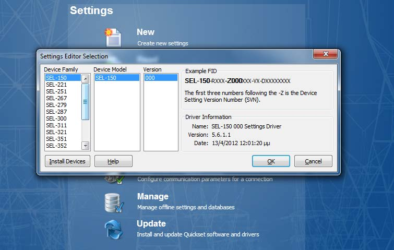Confirm selection with OK button
Viewport: 394px width, 250px height.
point(271,161)
